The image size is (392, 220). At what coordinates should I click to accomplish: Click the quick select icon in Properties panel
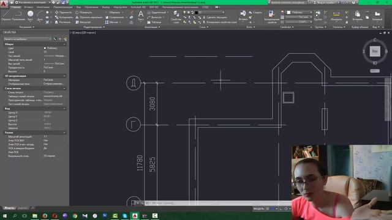coord(66,39)
